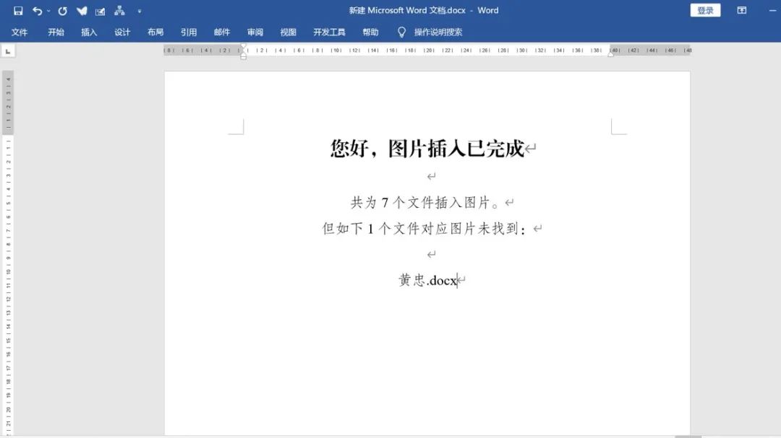This screenshot has width=781, height=438.
Task: Select the 设计 (Design) tab
Action: pyautogui.click(x=121, y=32)
